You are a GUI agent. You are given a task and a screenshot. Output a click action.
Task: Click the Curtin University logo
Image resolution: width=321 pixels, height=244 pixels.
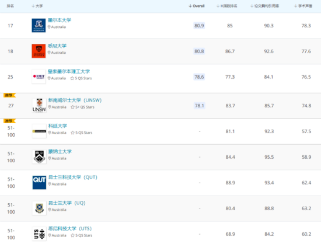coord(39,131)
